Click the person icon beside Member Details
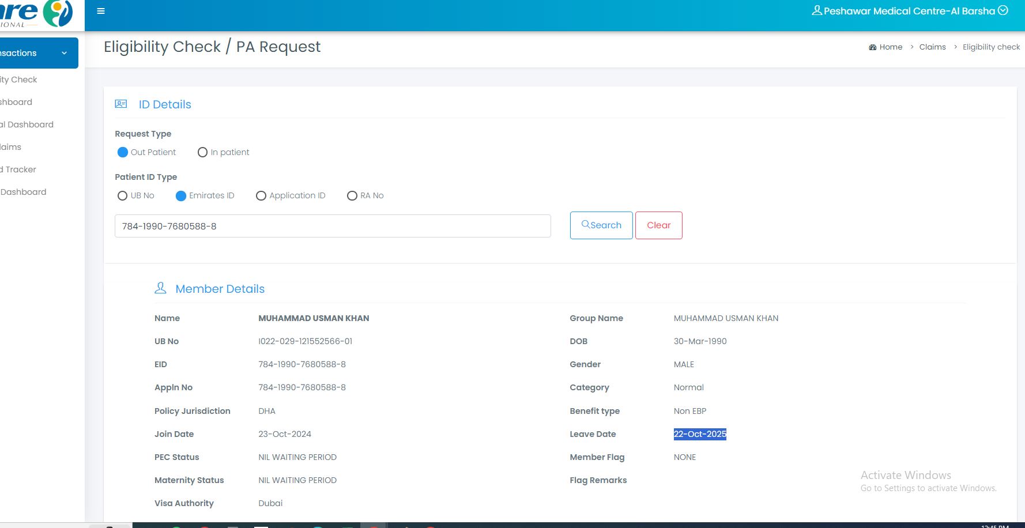Image resolution: width=1025 pixels, height=528 pixels. coord(160,288)
